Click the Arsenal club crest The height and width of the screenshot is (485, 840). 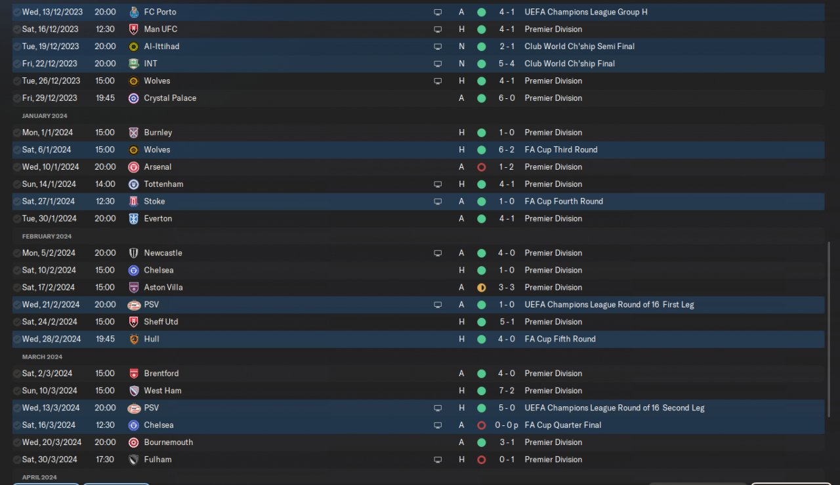click(x=133, y=167)
